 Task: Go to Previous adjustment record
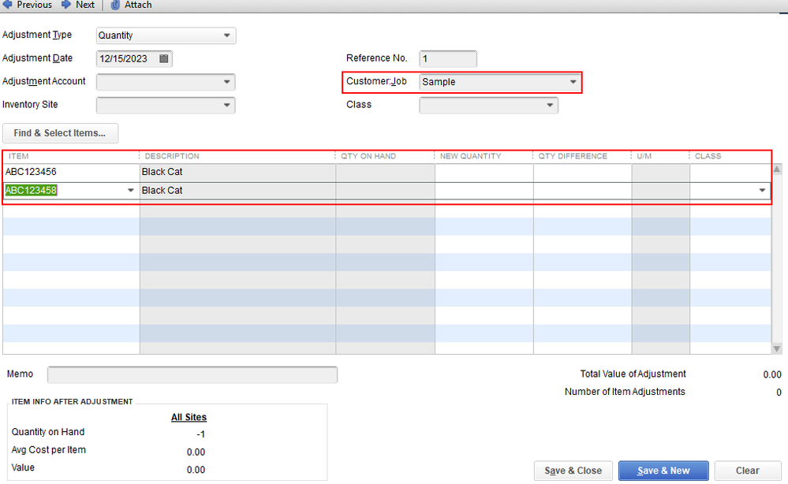[x=28, y=5]
